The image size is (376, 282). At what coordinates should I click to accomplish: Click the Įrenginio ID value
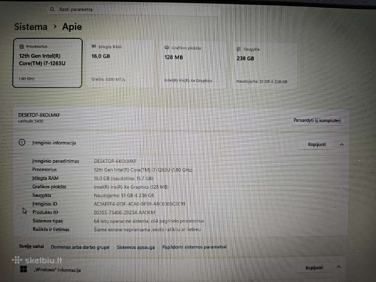point(140,204)
